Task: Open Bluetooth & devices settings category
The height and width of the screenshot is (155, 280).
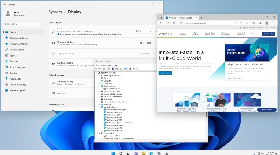Action: coord(24,38)
